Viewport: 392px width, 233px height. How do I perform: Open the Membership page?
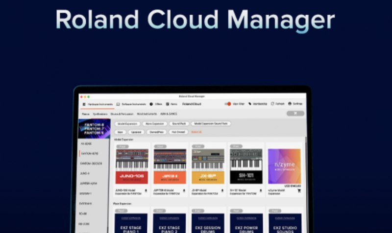[258, 104]
